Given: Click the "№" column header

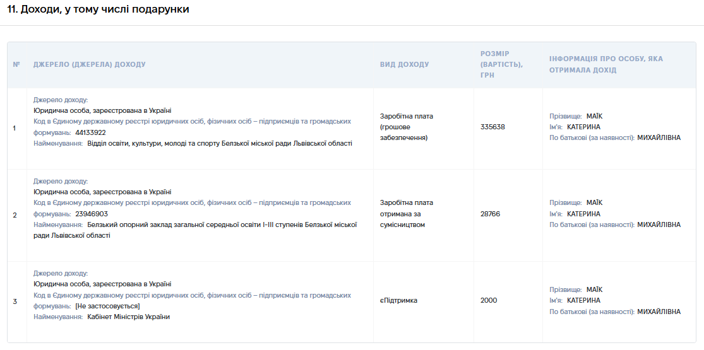Looking at the screenshot, I should (x=16, y=64).
